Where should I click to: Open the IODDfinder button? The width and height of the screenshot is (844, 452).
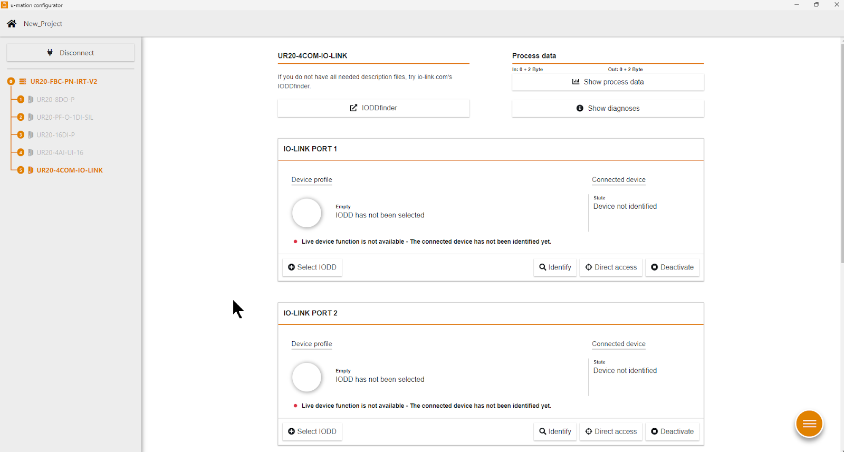point(373,108)
